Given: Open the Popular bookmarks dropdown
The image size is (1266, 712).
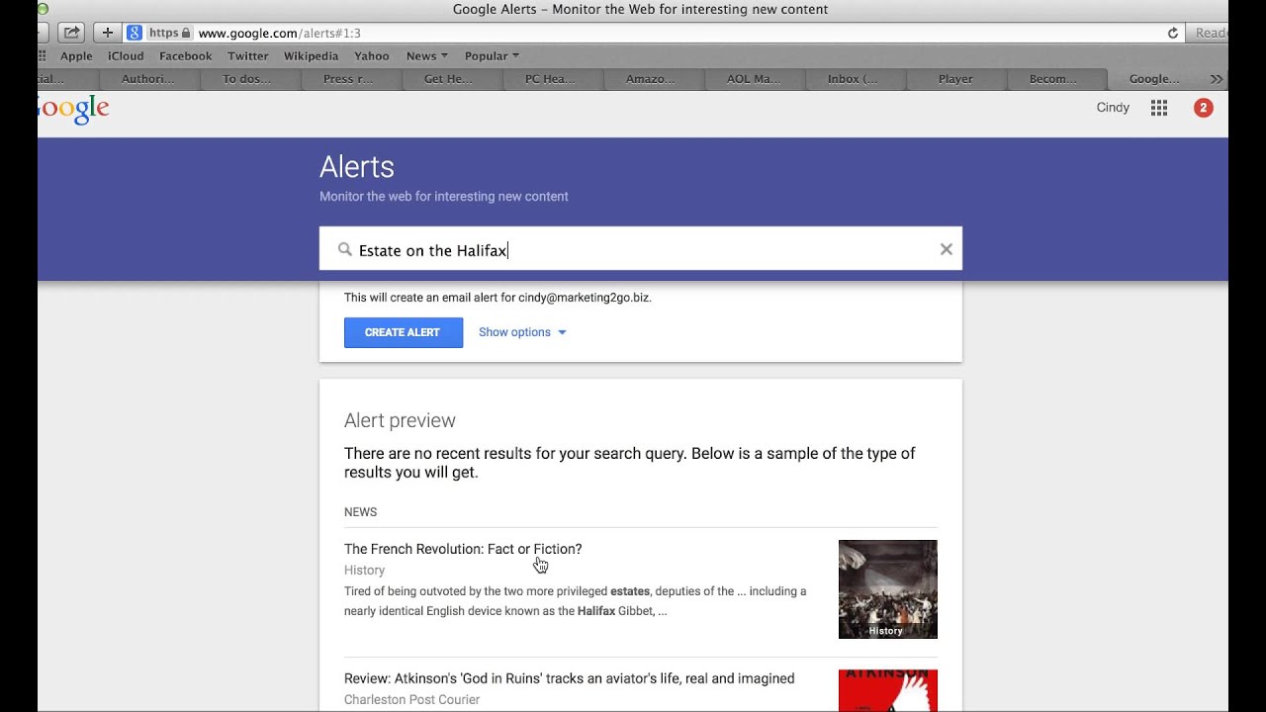Looking at the screenshot, I should 492,56.
